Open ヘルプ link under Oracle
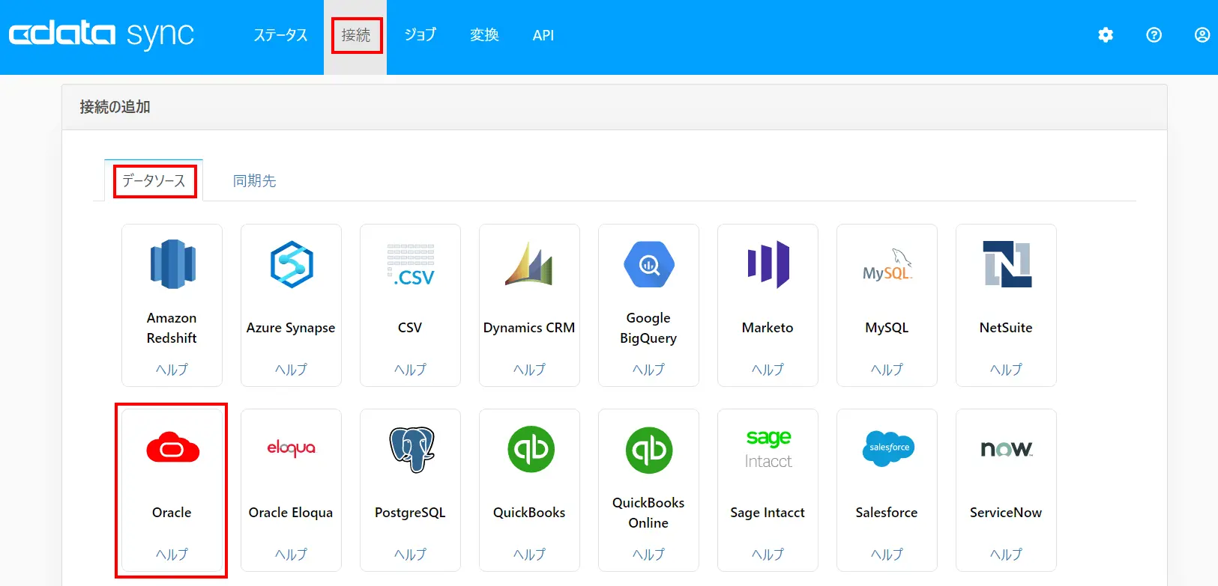Viewport: 1218px width, 586px height. click(172, 555)
